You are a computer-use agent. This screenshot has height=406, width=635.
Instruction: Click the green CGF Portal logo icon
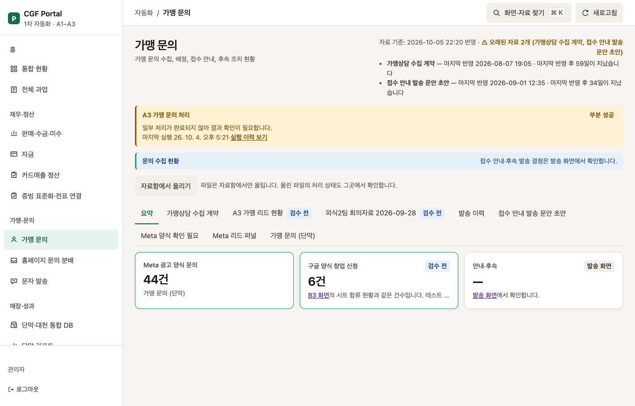14,18
